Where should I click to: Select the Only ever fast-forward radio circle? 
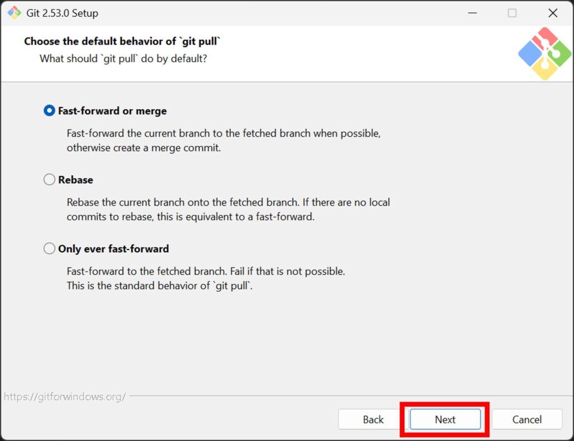(49, 249)
